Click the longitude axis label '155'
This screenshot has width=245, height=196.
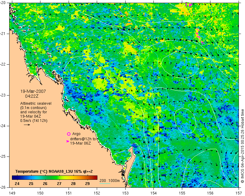[x=182, y=193]
